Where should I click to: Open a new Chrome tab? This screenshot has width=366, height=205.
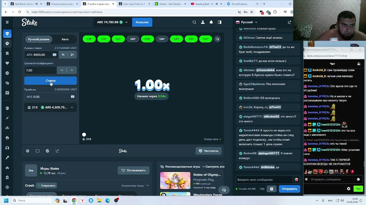point(264,4)
